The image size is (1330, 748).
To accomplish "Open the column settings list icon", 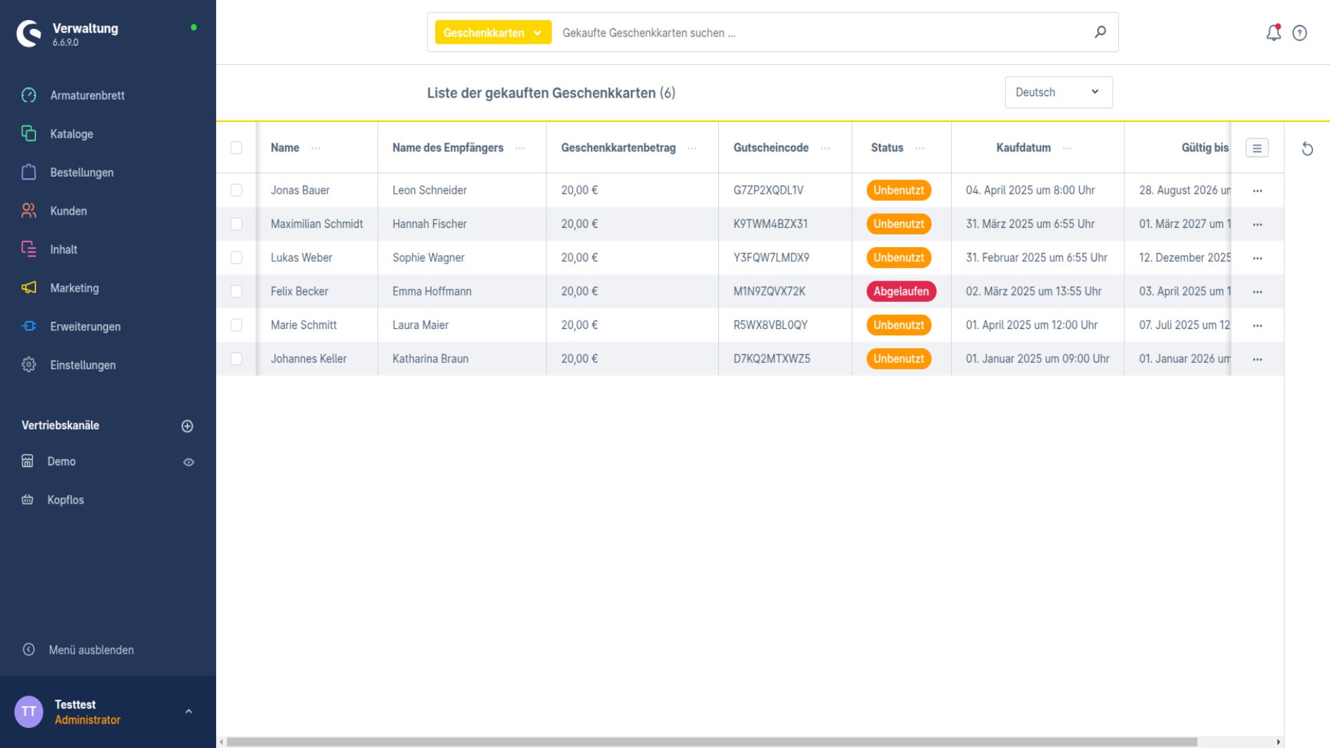I will pyautogui.click(x=1257, y=148).
